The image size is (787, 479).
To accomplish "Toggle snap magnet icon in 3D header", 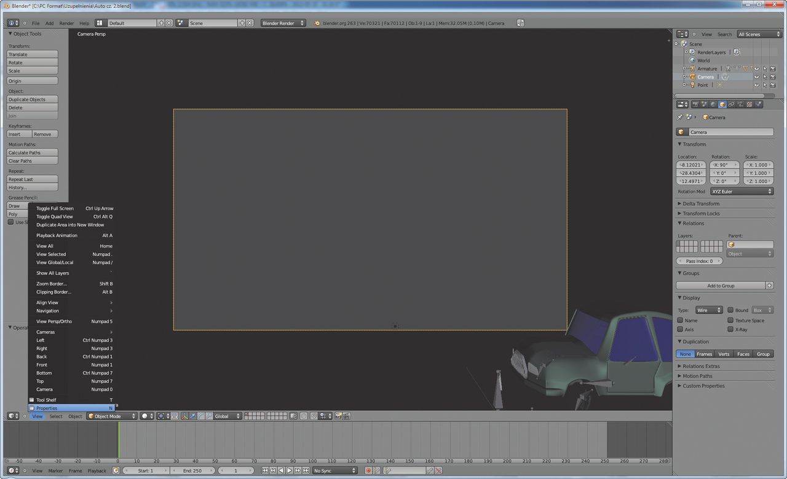I will click(314, 416).
